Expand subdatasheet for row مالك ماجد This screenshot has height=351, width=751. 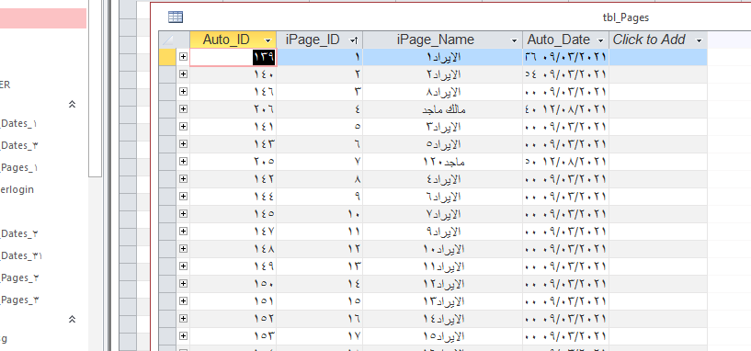[183, 109]
